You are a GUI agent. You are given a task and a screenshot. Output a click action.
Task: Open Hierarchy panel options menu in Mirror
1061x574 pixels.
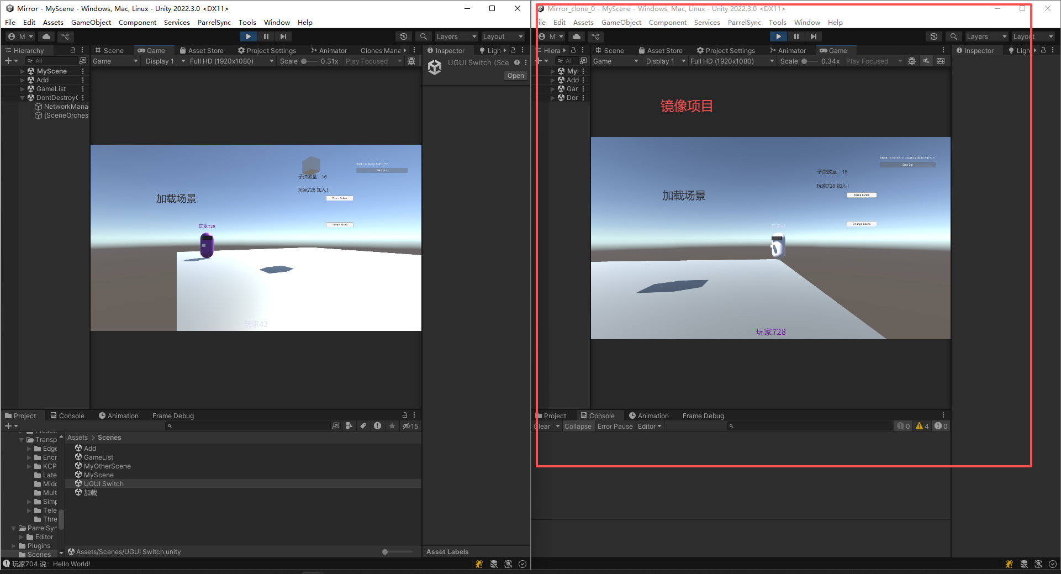tap(82, 50)
